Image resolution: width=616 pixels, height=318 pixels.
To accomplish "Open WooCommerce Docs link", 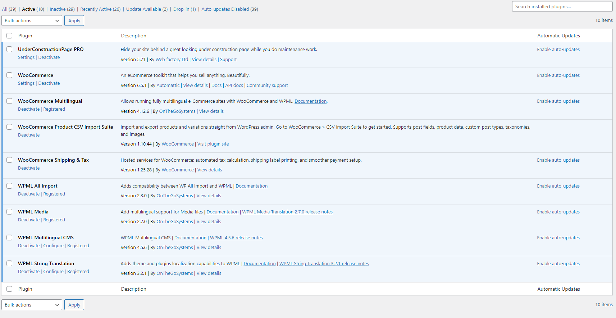I will (x=216, y=86).
